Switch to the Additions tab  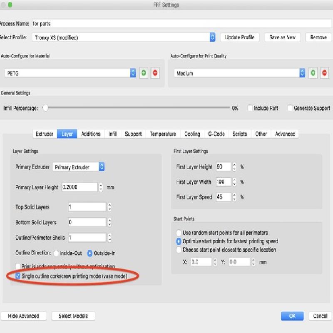91,134
